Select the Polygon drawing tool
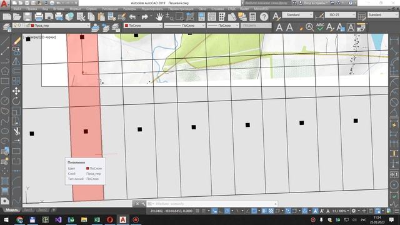Screen dimensions: 400x225 5,71
